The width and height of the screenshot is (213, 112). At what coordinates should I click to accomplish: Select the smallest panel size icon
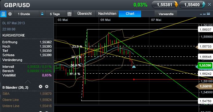[201, 14]
